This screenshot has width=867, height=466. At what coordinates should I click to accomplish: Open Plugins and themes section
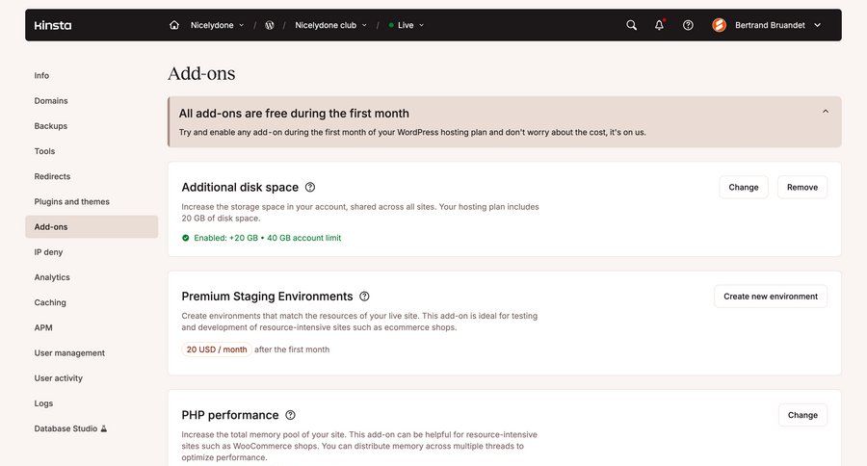tap(92, 202)
